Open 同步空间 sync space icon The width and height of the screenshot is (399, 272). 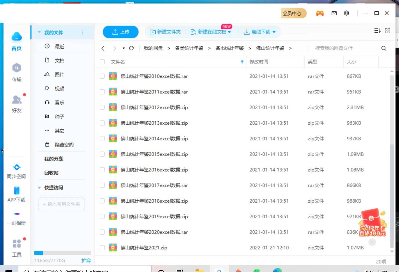point(17,167)
